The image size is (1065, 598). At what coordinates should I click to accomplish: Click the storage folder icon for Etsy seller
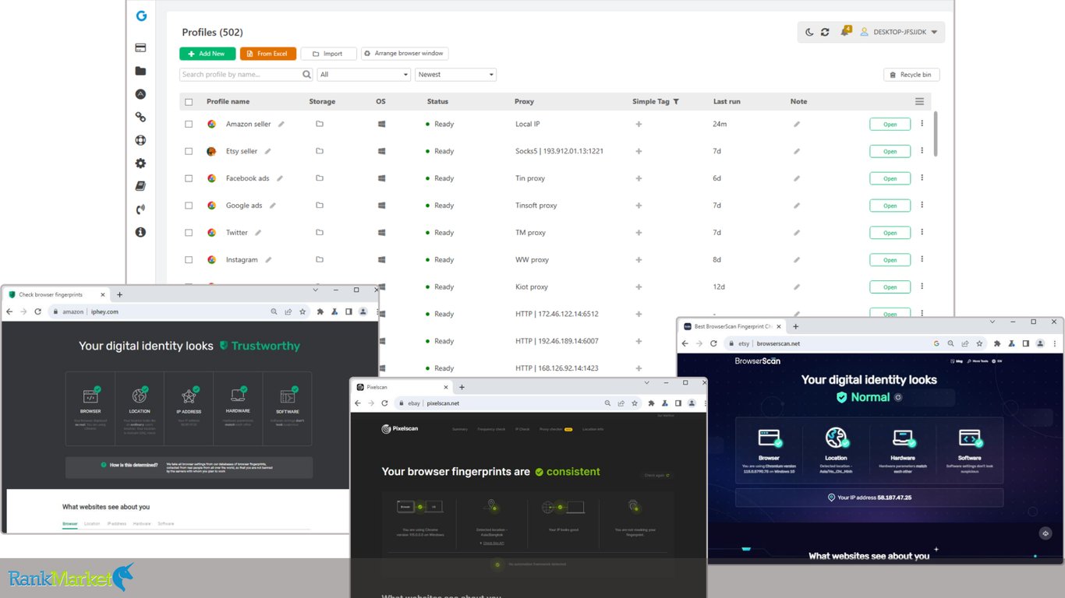(320, 151)
